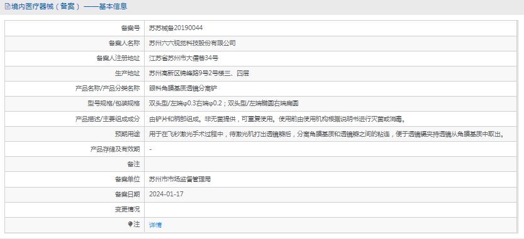
Task: Select product name 眼科角膜基质透镜分离铲
Action: click(184, 88)
